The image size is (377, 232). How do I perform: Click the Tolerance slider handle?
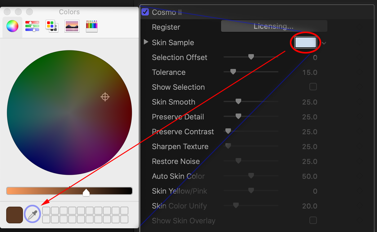[233, 72]
